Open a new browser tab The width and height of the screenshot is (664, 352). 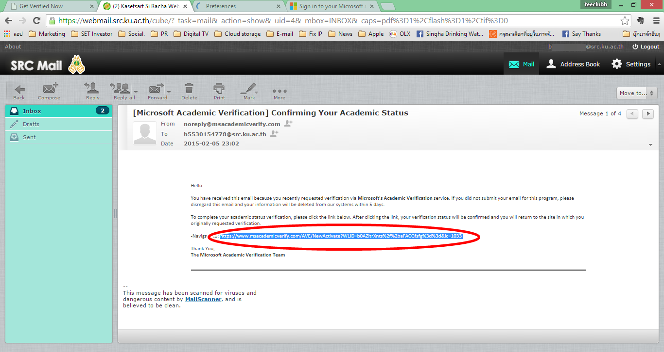387,6
